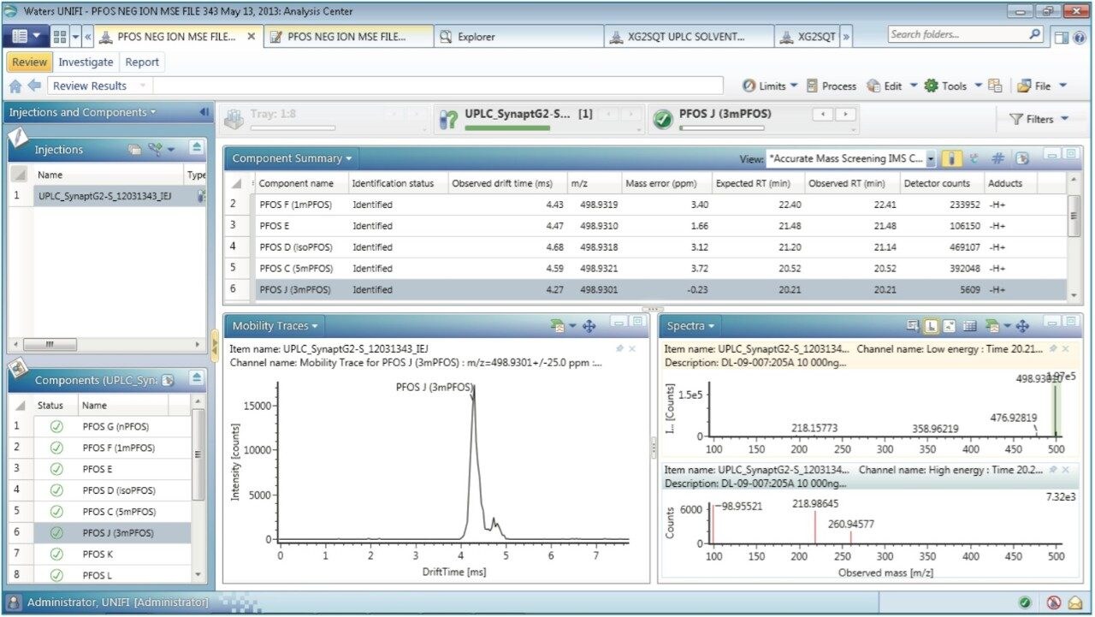
Task: Open the Limits dropdown
Action: pos(770,86)
